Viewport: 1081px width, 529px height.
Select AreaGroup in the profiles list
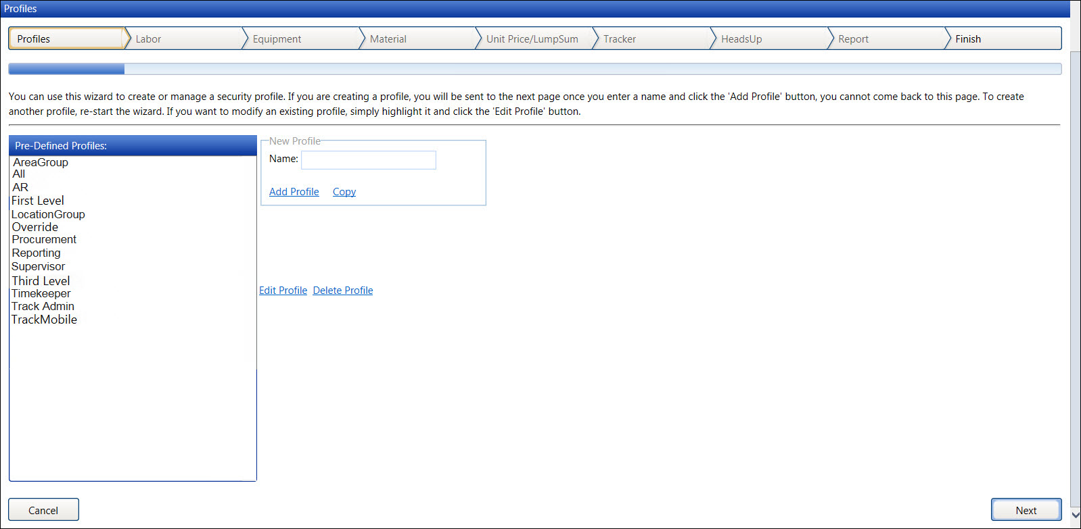coord(41,162)
